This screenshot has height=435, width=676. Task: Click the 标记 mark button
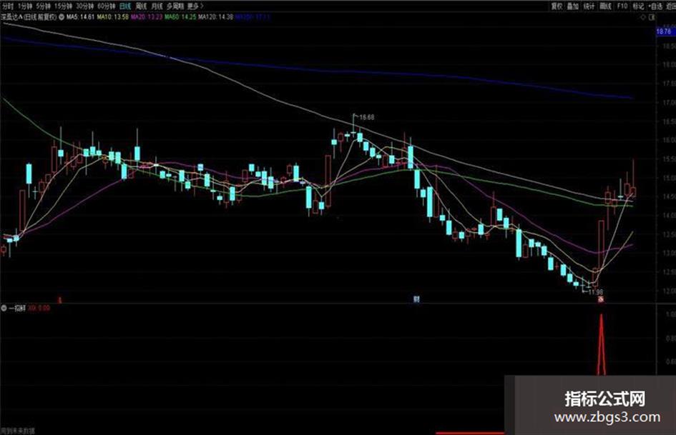[x=638, y=6]
